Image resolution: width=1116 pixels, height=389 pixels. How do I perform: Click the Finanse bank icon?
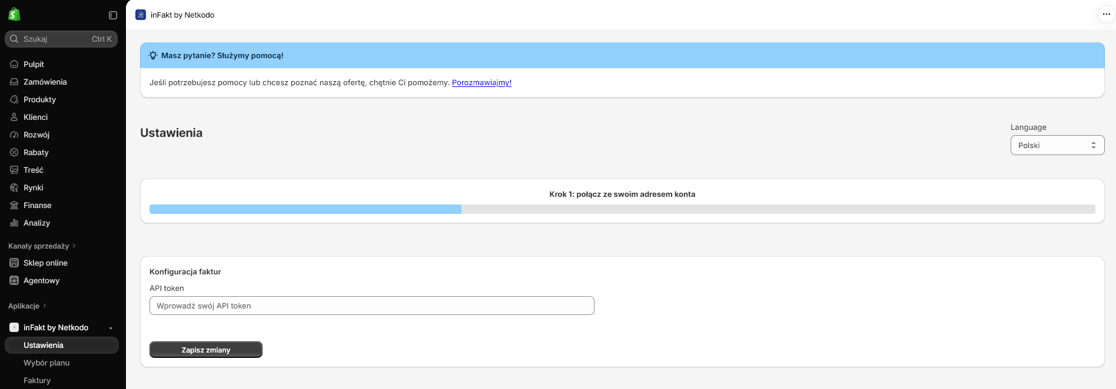(14, 205)
